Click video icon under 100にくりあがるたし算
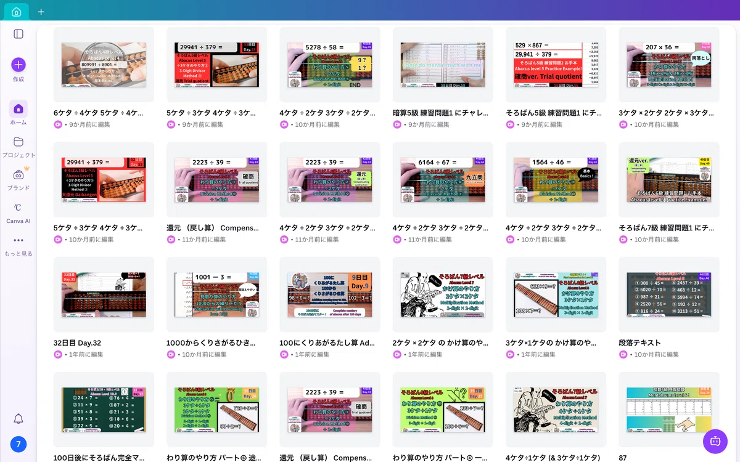740x462 pixels. (284, 355)
